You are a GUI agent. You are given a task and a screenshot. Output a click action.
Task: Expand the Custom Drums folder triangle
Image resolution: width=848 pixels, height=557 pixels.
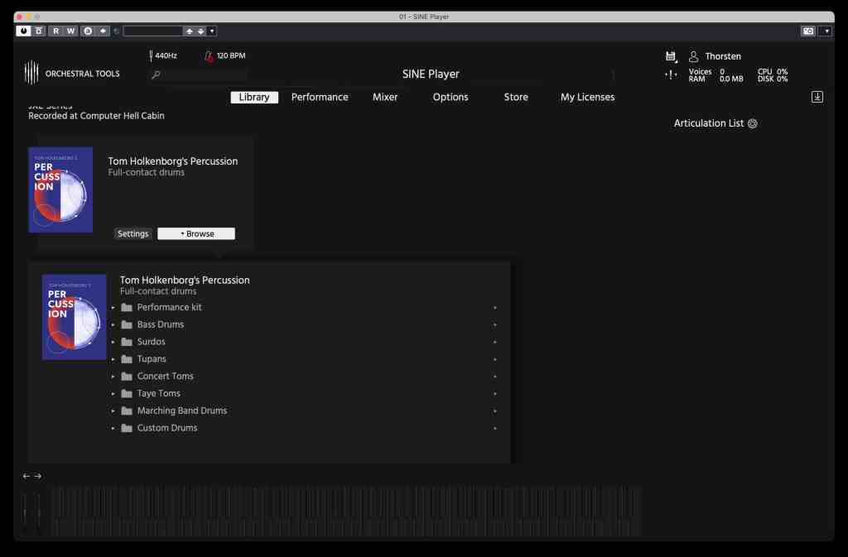(113, 429)
